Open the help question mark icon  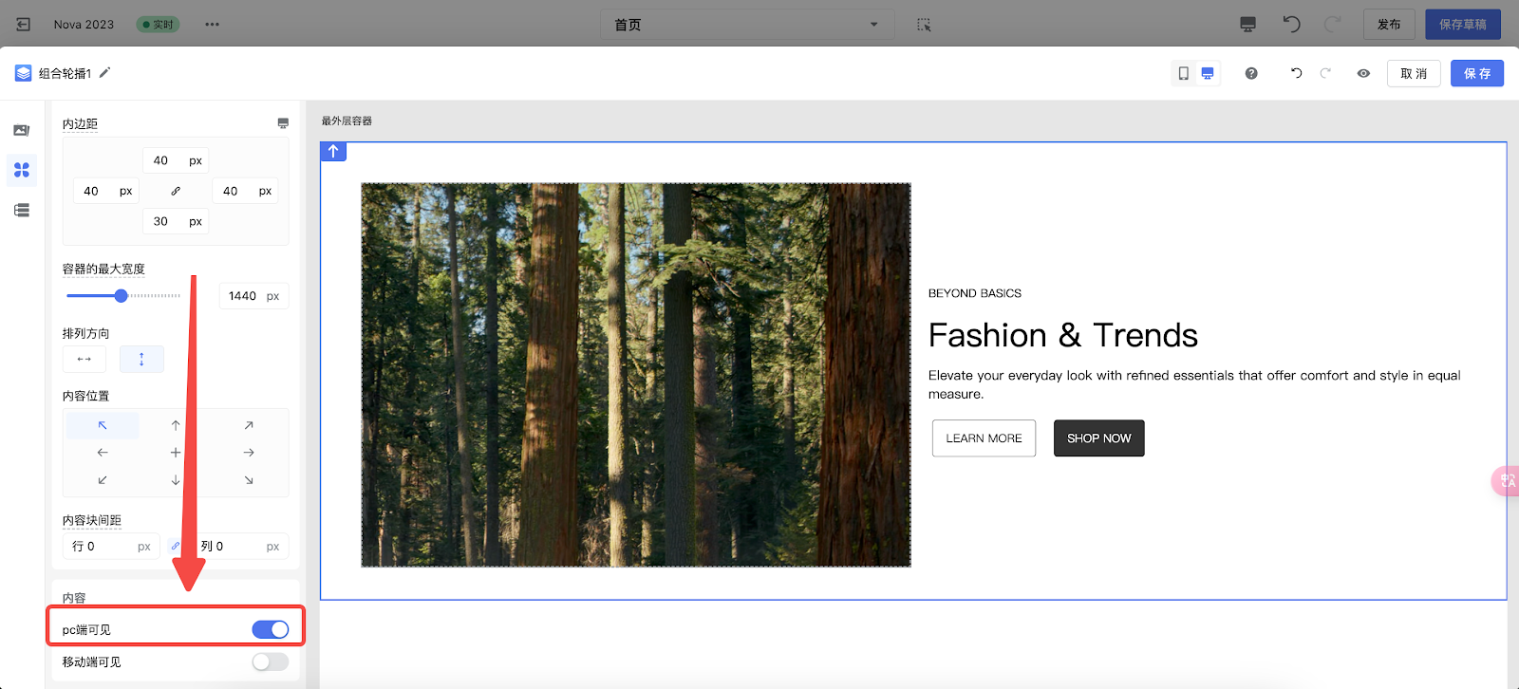[1251, 73]
